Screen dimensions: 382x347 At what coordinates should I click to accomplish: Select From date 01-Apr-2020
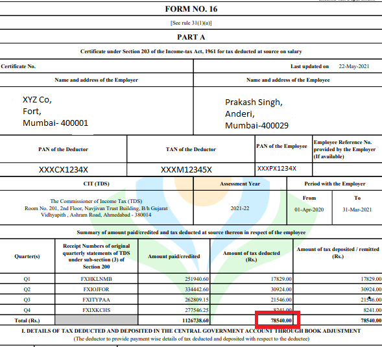click(x=309, y=209)
